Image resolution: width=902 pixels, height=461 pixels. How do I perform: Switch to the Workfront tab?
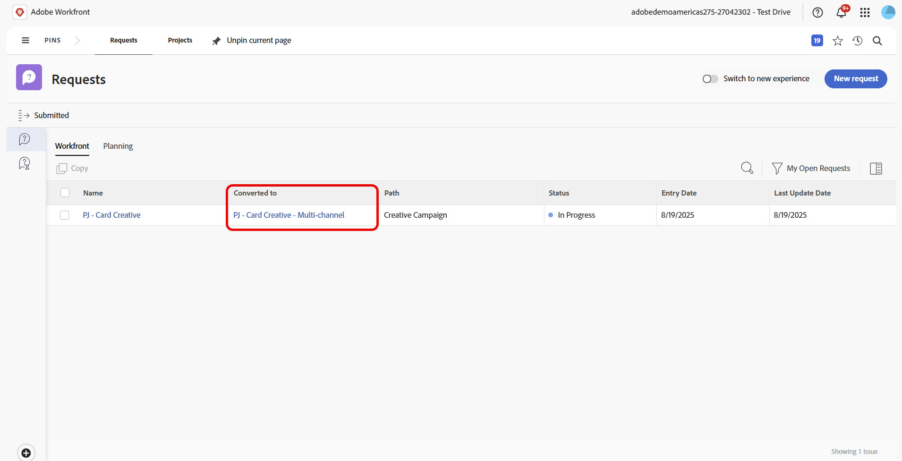tap(72, 146)
